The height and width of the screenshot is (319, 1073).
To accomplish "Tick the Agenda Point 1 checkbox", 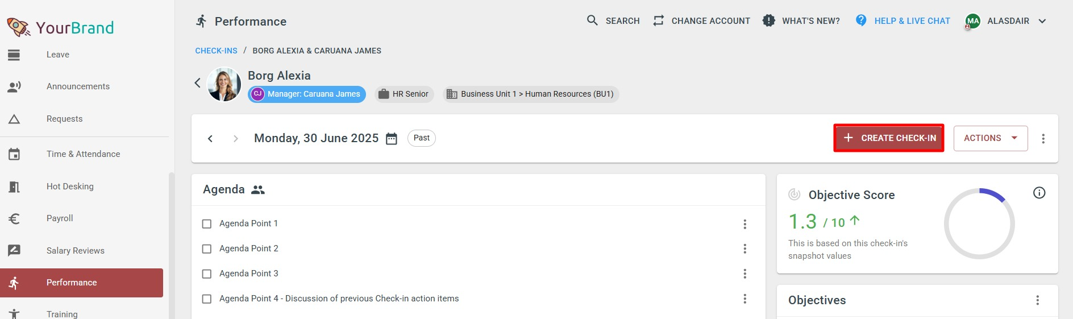I will tap(207, 224).
